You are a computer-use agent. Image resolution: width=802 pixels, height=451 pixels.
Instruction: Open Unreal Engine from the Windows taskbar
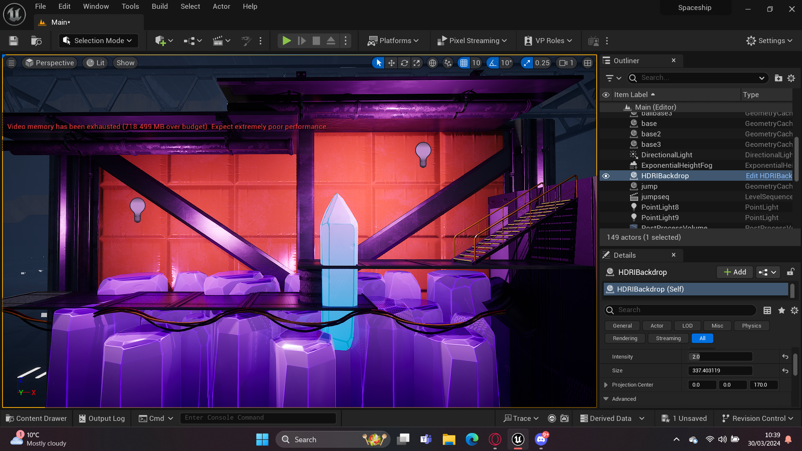coord(518,439)
